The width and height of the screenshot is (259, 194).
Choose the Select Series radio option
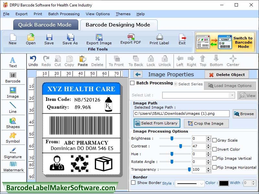tap(175, 84)
